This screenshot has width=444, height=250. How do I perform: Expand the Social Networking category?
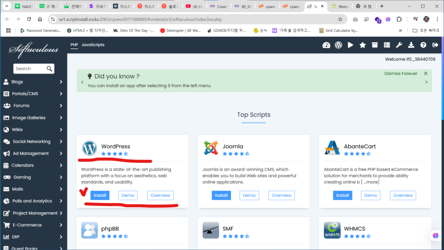click(x=33, y=141)
